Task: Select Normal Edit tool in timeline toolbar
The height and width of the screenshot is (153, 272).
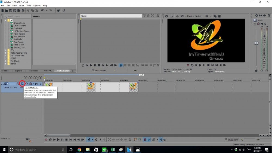Action: [89, 140]
